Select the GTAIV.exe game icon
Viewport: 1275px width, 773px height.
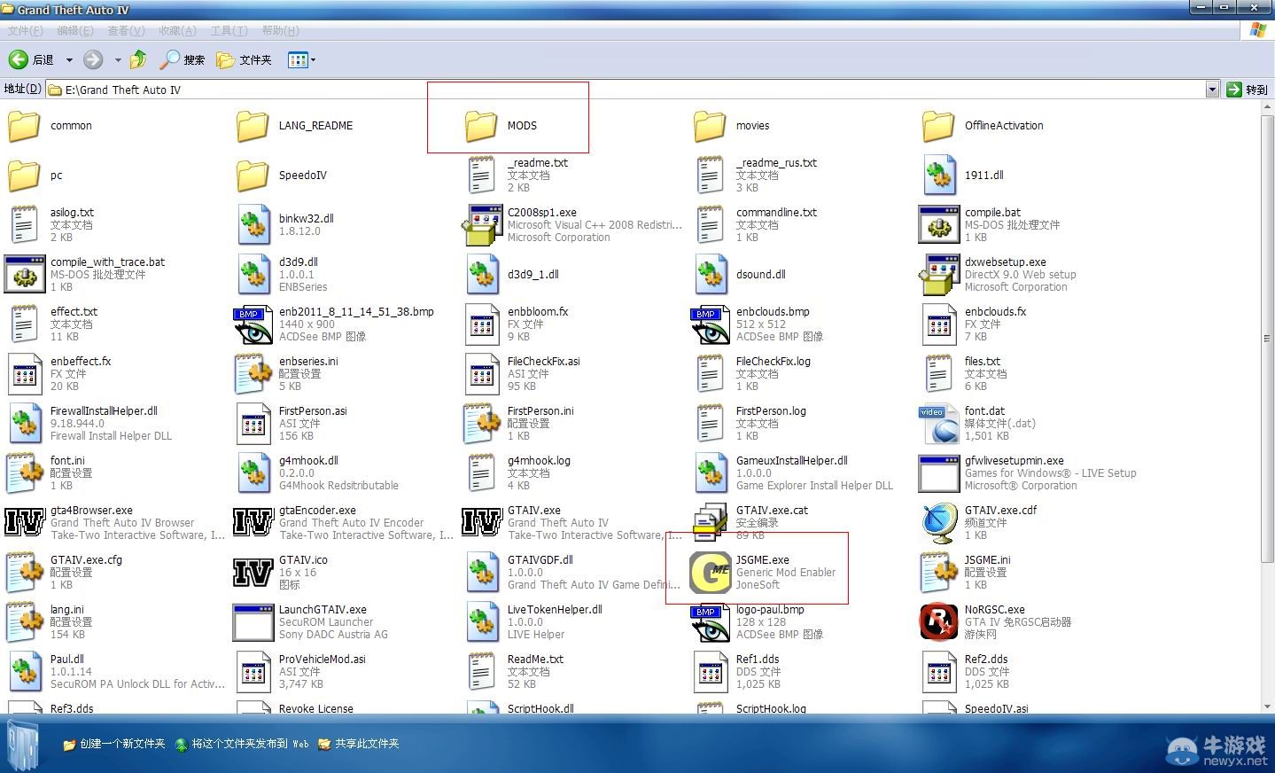(x=481, y=523)
